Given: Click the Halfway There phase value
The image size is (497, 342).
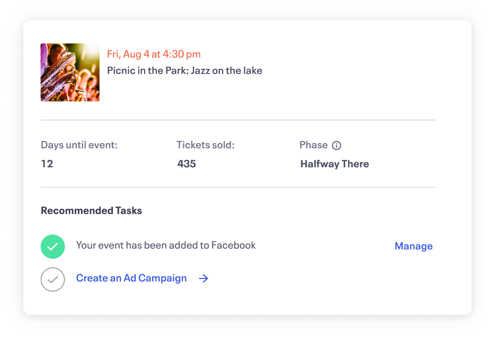Looking at the screenshot, I should (x=334, y=164).
